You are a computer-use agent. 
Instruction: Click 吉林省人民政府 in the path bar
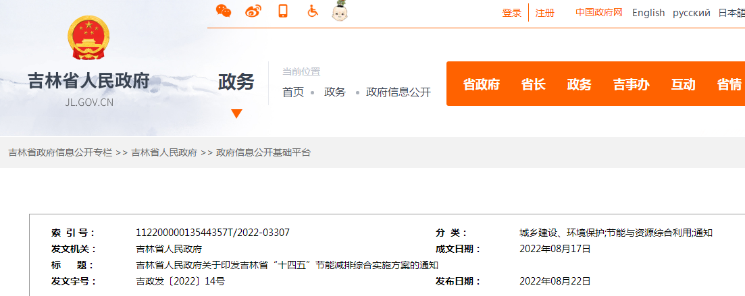[164, 152]
